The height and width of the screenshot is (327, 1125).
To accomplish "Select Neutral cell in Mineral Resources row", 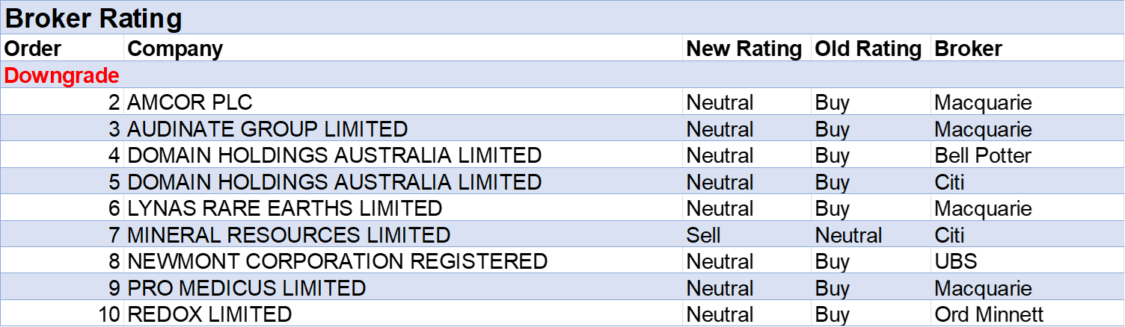I will pyautogui.click(x=848, y=235).
